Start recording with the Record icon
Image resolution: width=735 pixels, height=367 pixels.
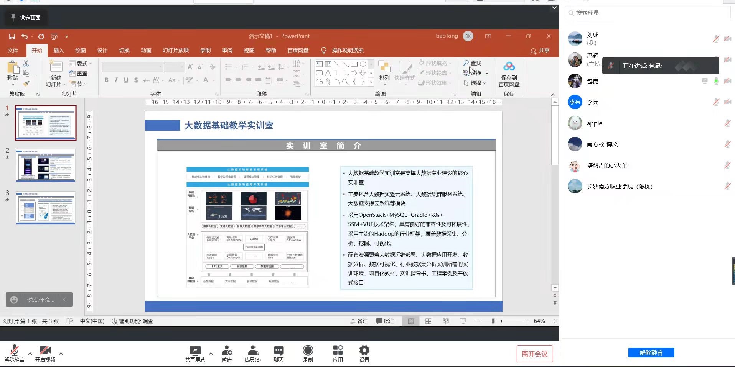coord(308,351)
